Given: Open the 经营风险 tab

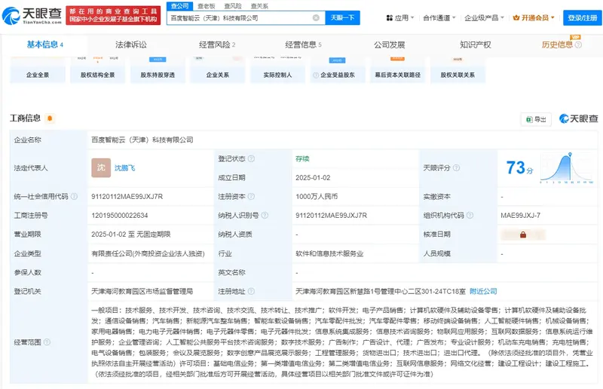Looking at the screenshot, I should point(217,44).
